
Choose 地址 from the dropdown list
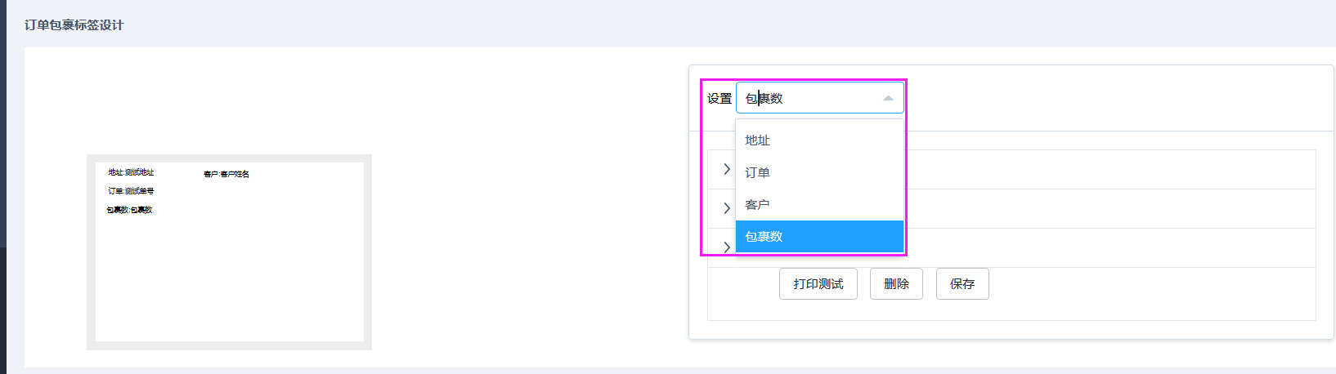tap(819, 140)
